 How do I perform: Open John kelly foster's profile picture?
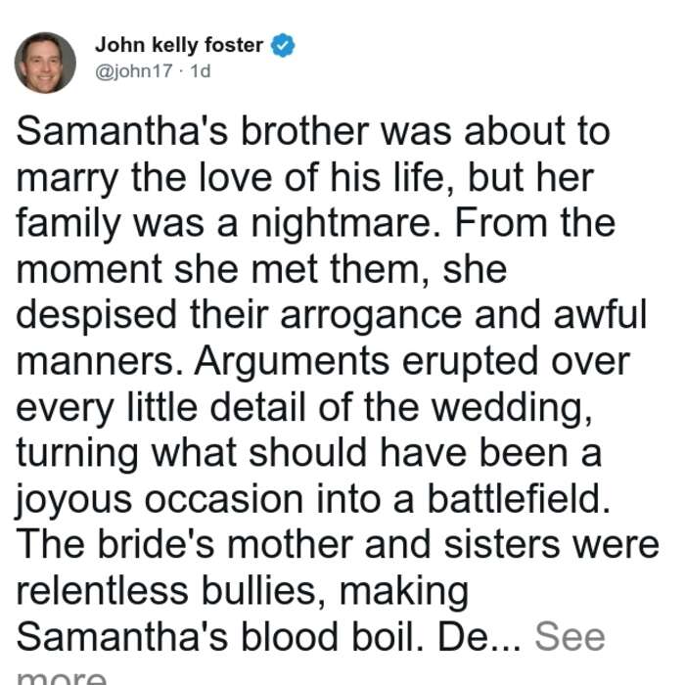click(45, 63)
